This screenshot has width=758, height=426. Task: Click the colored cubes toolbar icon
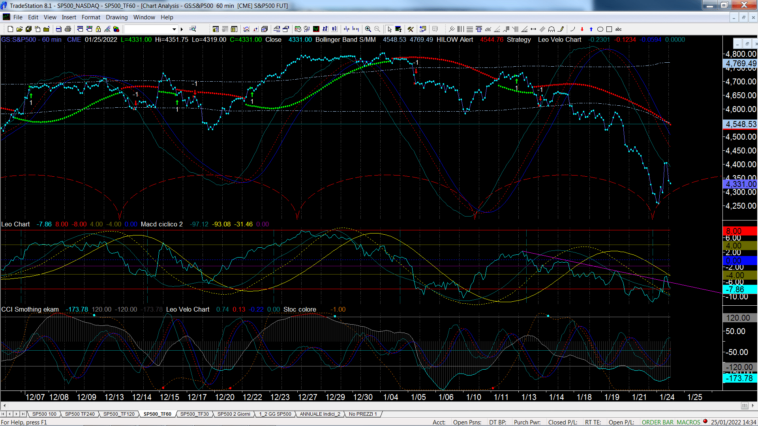tap(116, 29)
